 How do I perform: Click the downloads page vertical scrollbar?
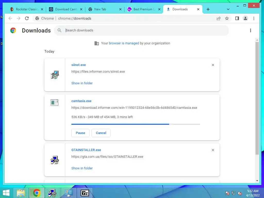click(x=257, y=98)
